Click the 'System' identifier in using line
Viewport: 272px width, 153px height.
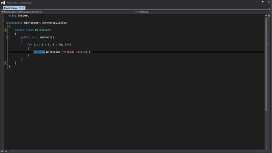point(23,16)
